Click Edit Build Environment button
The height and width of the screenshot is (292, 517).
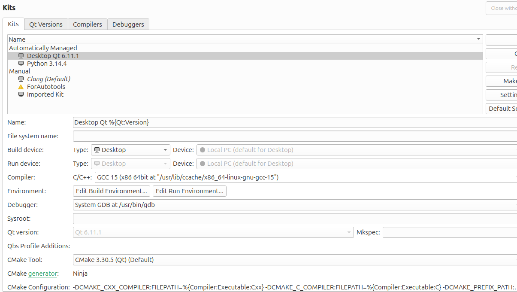[112, 191]
